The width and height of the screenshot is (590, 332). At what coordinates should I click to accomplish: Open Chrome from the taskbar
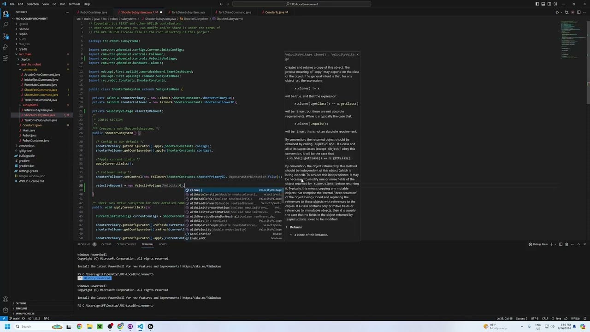click(x=79, y=326)
